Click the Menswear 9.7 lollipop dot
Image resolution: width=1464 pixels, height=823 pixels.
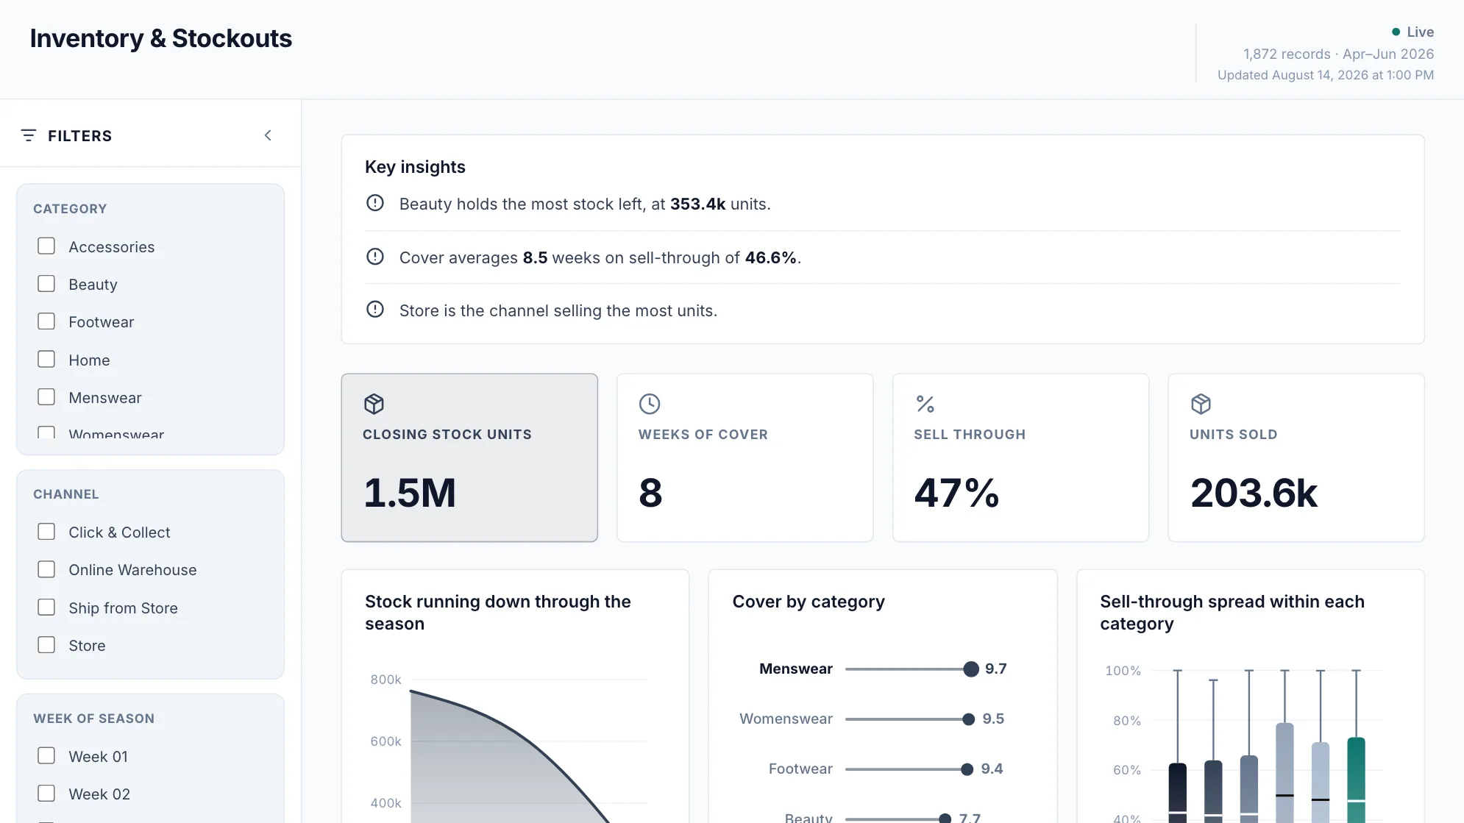pyautogui.click(x=971, y=669)
